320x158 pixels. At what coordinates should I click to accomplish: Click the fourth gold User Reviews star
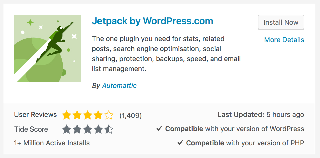coord(98,115)
